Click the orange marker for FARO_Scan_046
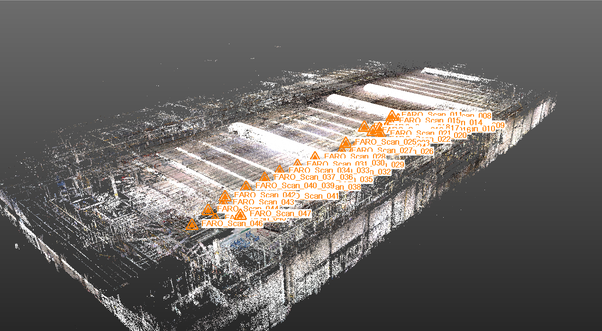 192,225
